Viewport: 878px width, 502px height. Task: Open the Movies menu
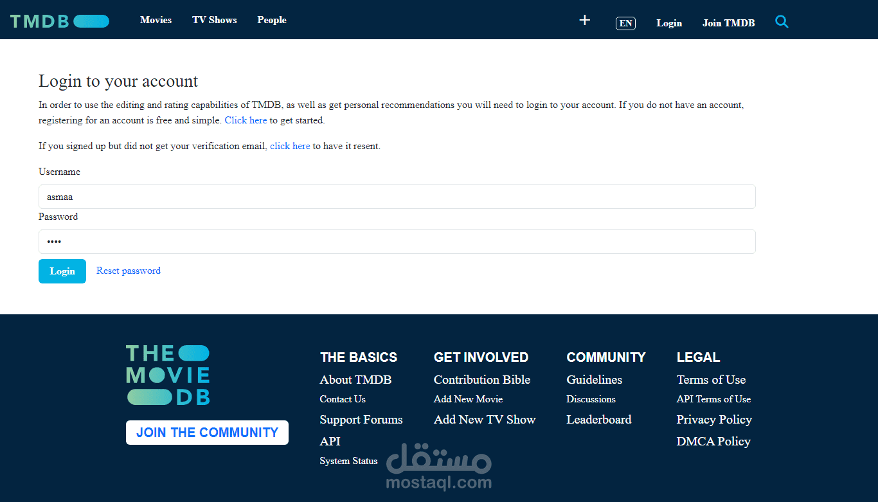point(156,20)
